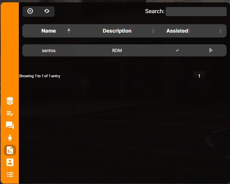Image resolution: width=230 pixels, height=184 pixels.
Task: Click the last column sort arrows
Action: 220,31
